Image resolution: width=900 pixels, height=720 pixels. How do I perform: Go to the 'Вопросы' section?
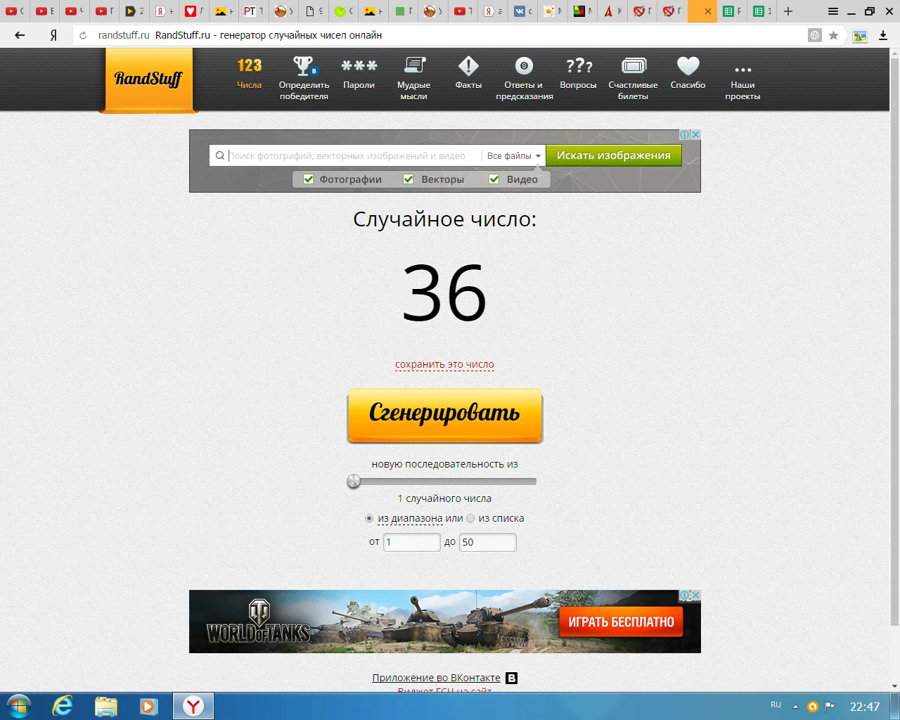coord(578,74)
